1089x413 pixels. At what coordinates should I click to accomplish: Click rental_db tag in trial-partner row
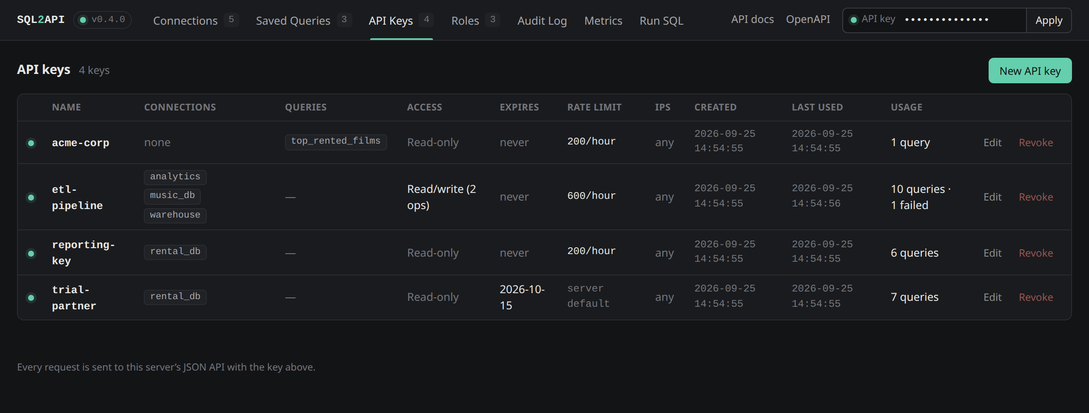(175, 297)
